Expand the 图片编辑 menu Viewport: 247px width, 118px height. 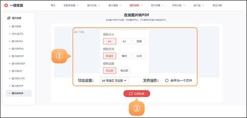115,5
